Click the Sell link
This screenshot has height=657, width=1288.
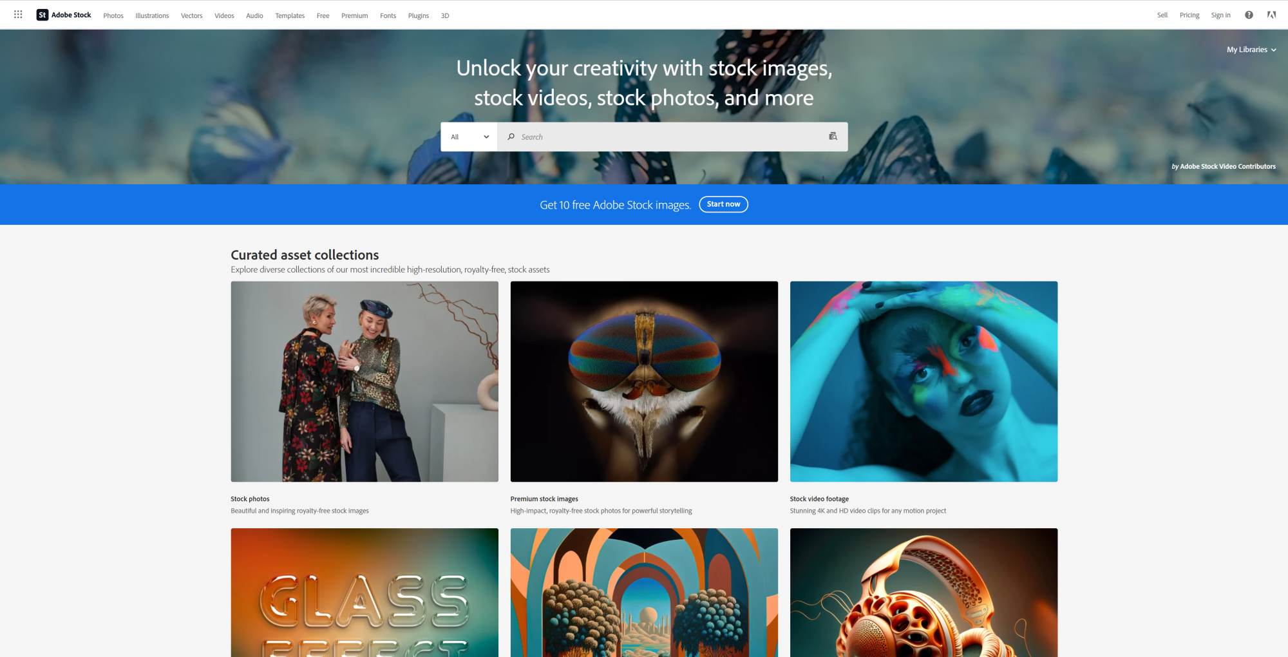point(1162,15)
